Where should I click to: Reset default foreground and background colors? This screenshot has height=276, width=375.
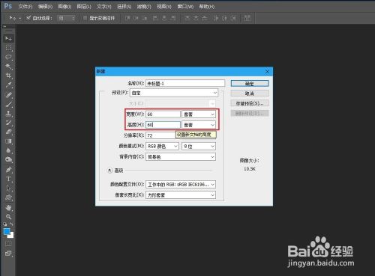coord(5,224)
